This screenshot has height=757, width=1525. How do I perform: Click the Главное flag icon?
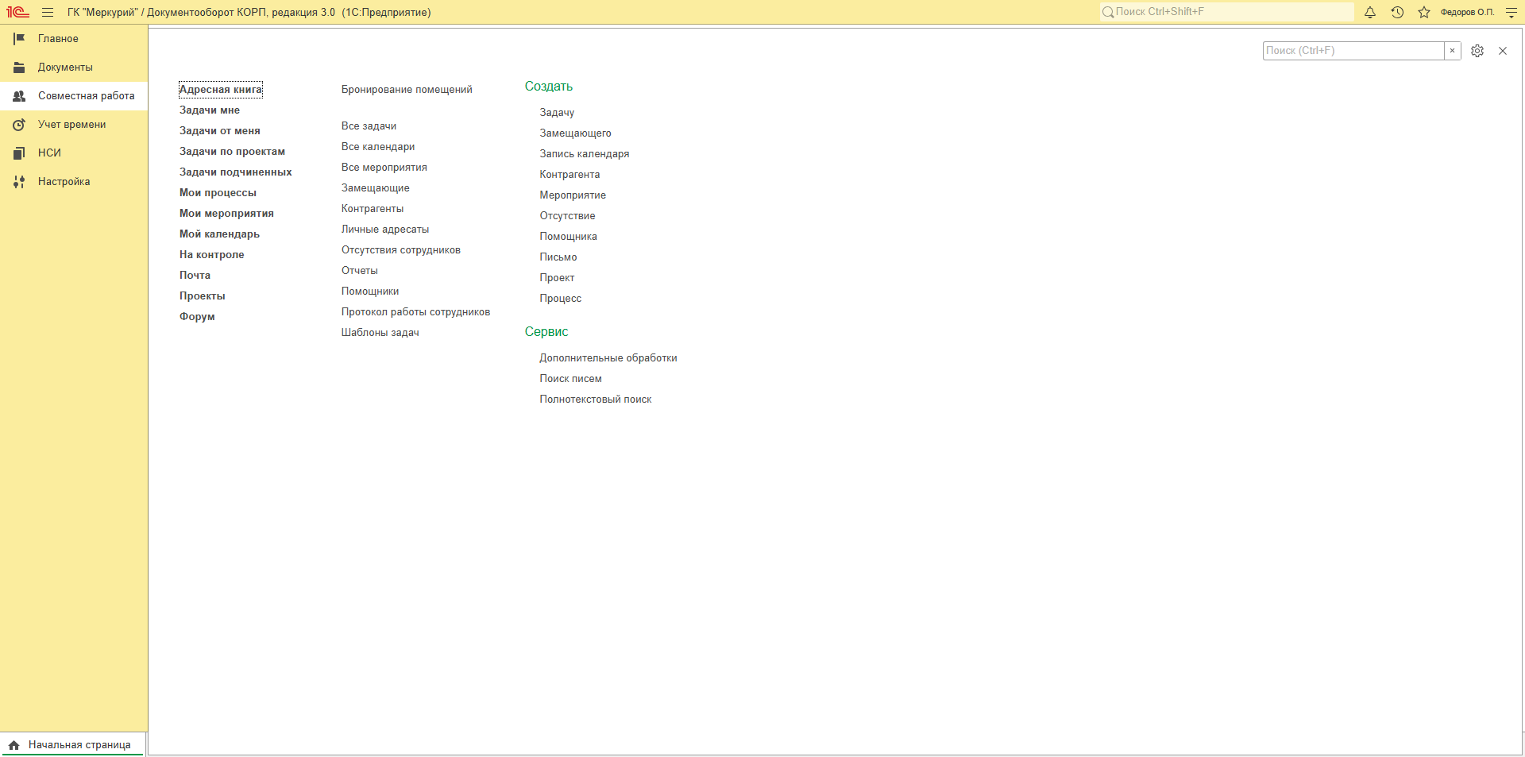(19, 38)
